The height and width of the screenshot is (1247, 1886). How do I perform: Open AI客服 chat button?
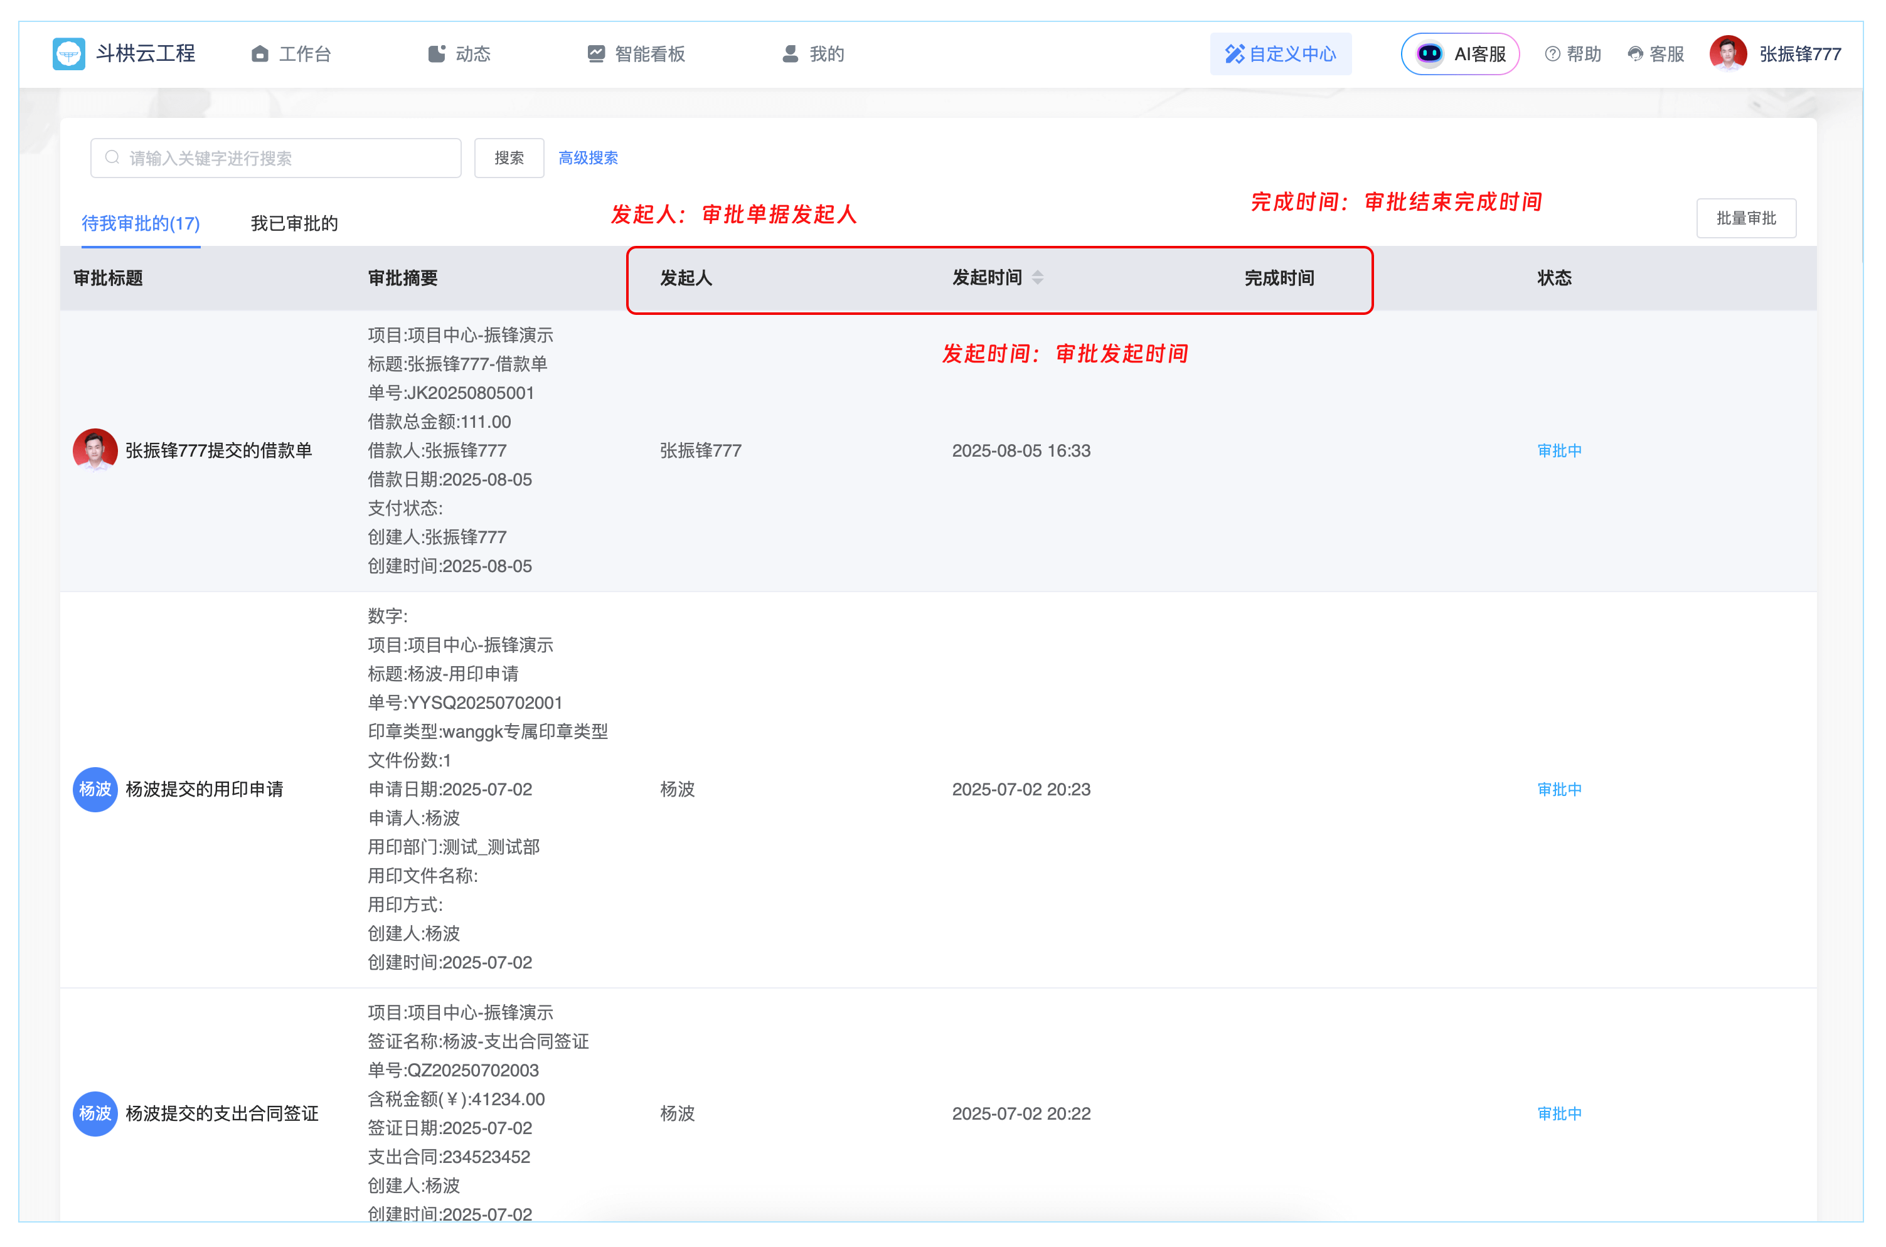click(x=1459, y=53)
